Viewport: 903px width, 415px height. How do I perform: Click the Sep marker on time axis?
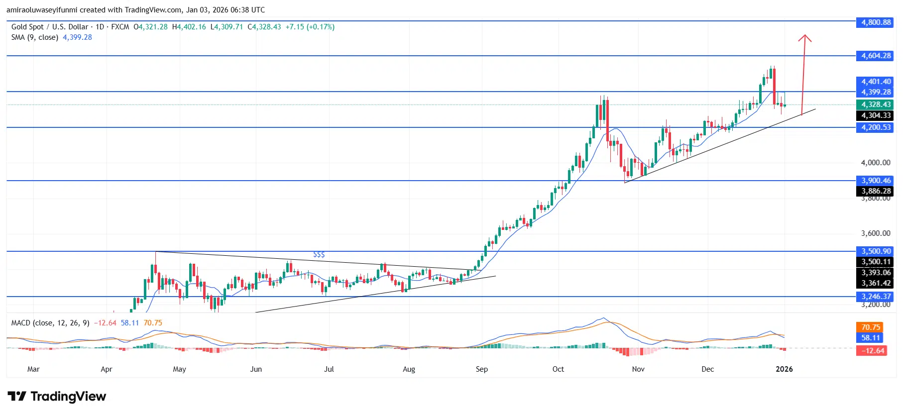[x=481, y=369]
